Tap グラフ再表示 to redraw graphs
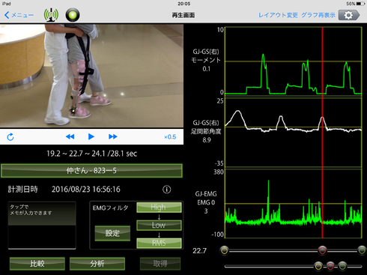The image size is (367, 275). tap(318, 15)
